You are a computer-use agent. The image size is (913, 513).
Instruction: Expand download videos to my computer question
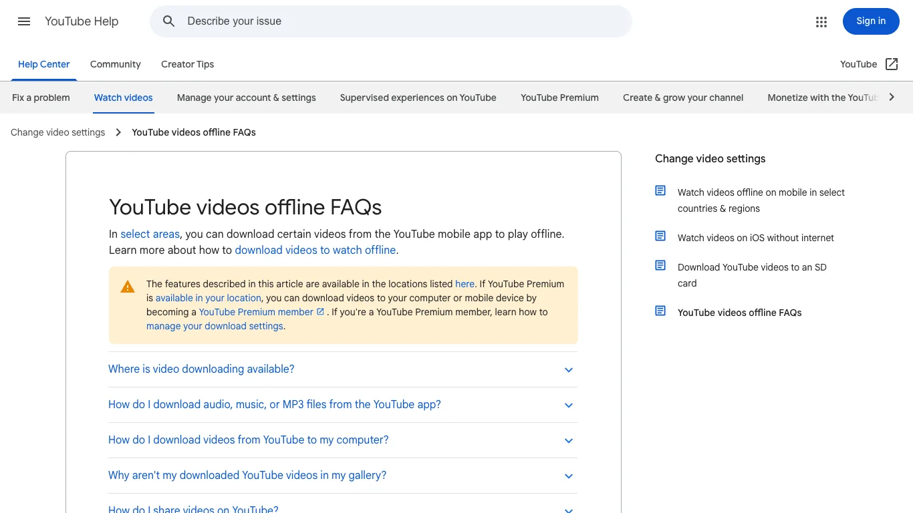click(569, 441)
